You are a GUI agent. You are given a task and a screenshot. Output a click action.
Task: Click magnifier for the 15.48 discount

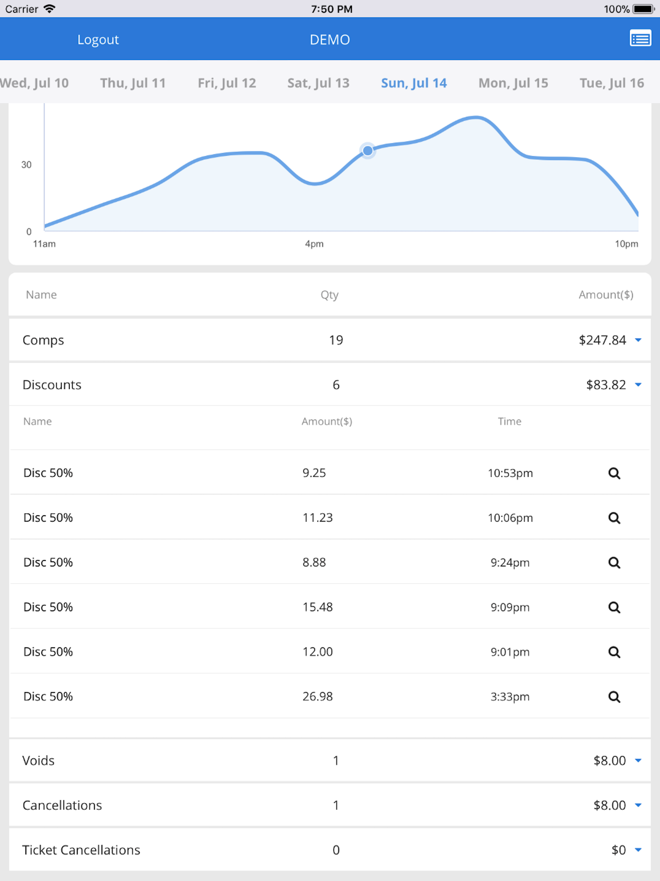coord(614,607)
